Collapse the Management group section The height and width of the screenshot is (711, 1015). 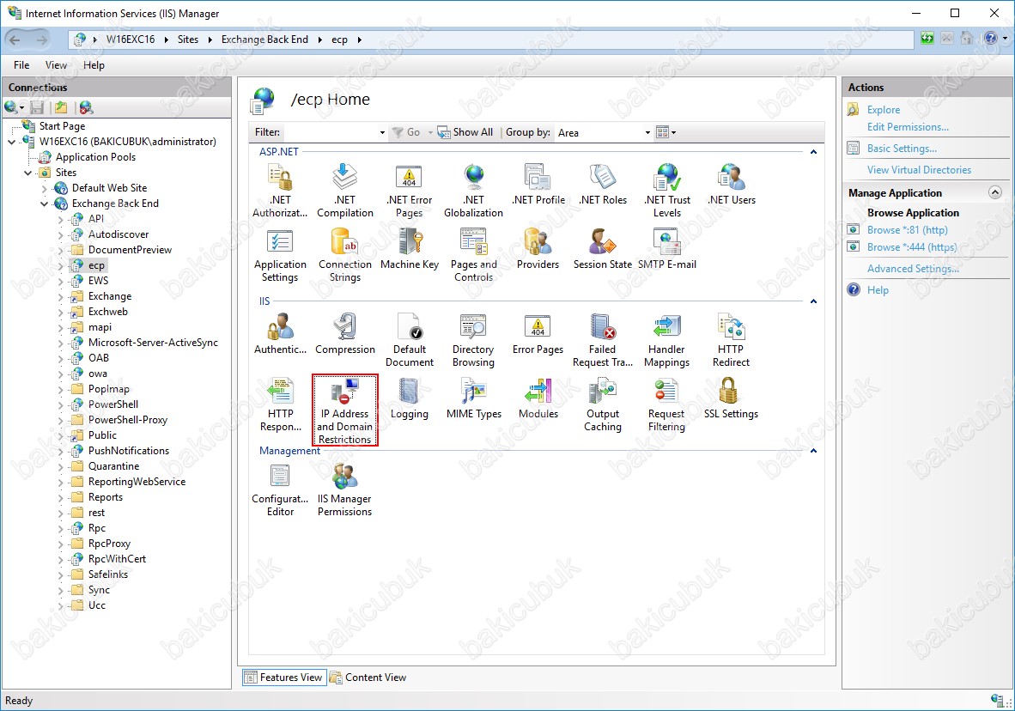pyautogui.click(x=814, y=451)
